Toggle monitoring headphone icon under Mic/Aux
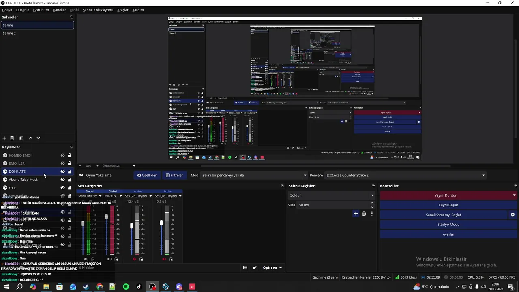The height and width of the screenshot is (292, 519). pos(116,259)
